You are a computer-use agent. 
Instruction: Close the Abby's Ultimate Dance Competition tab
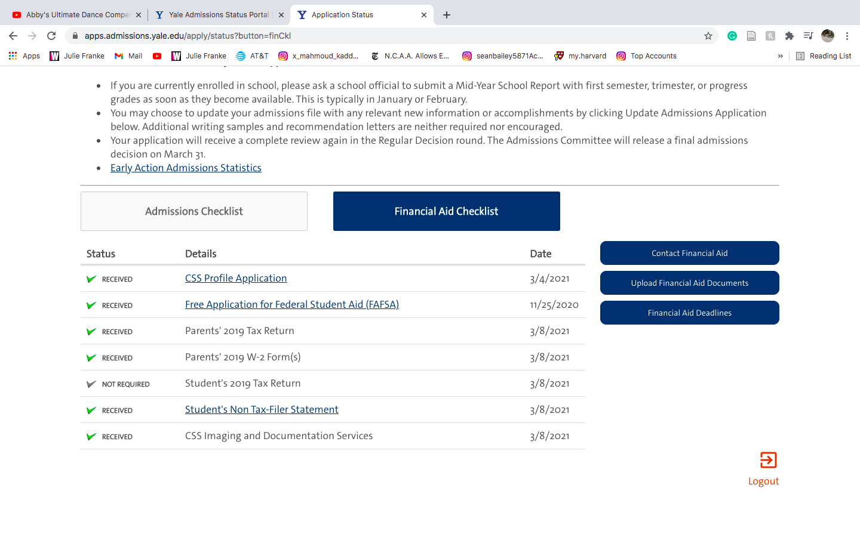tap(139, 15)
